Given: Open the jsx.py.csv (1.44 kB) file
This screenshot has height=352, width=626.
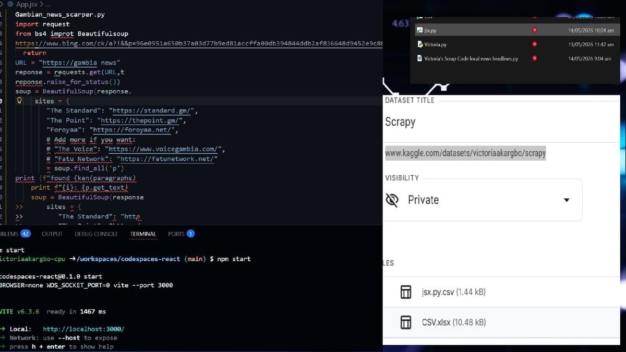Looking at the screenshot, I should point(453,292).
